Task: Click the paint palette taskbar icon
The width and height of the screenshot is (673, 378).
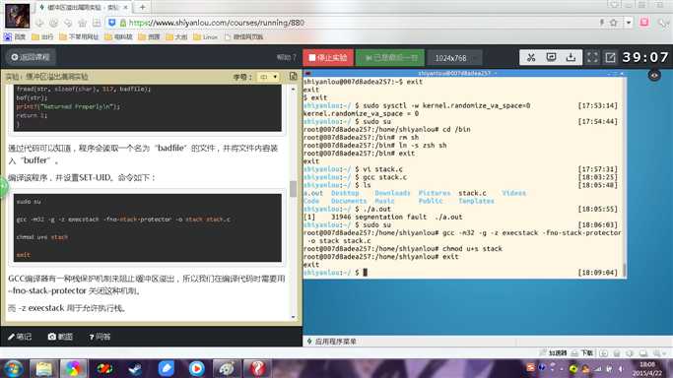Action: click(x=227, y=369)
